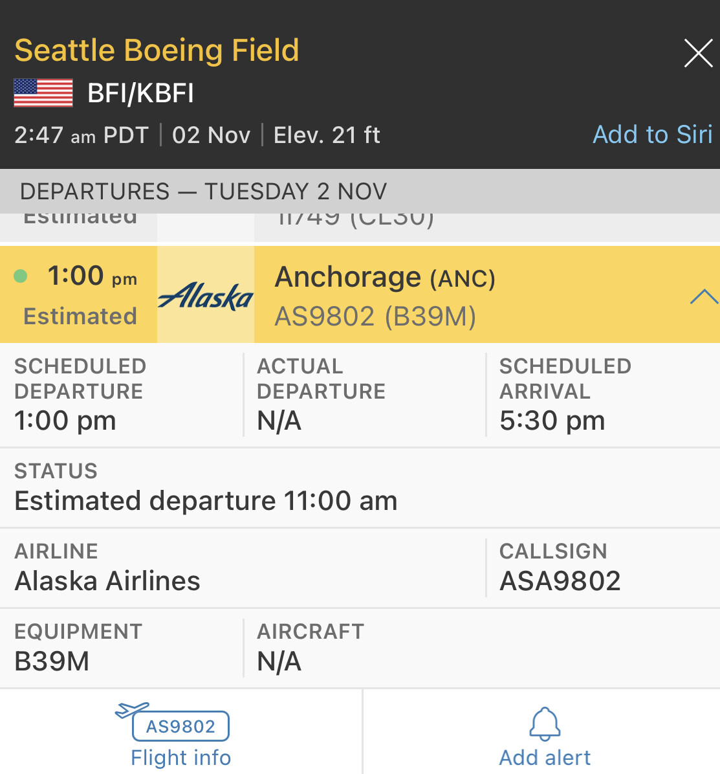The height and width of the screenshot is (774, 720).
Task: Open the Flight info text link
Action: [x=180, y=757]
